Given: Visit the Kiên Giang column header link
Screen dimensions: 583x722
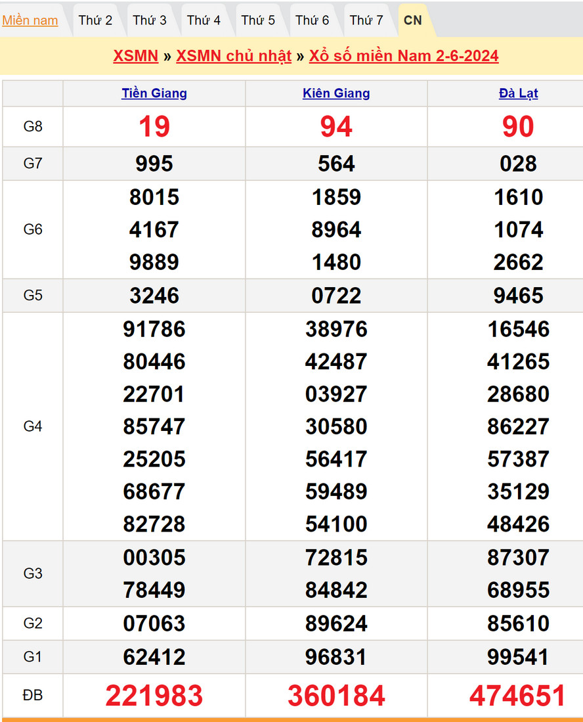Looking at the screenshot, I should tap(336, 93).
